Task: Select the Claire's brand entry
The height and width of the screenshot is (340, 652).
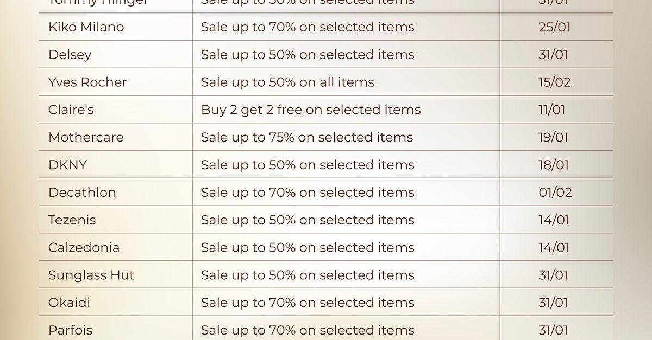Action: click(71, 110)
